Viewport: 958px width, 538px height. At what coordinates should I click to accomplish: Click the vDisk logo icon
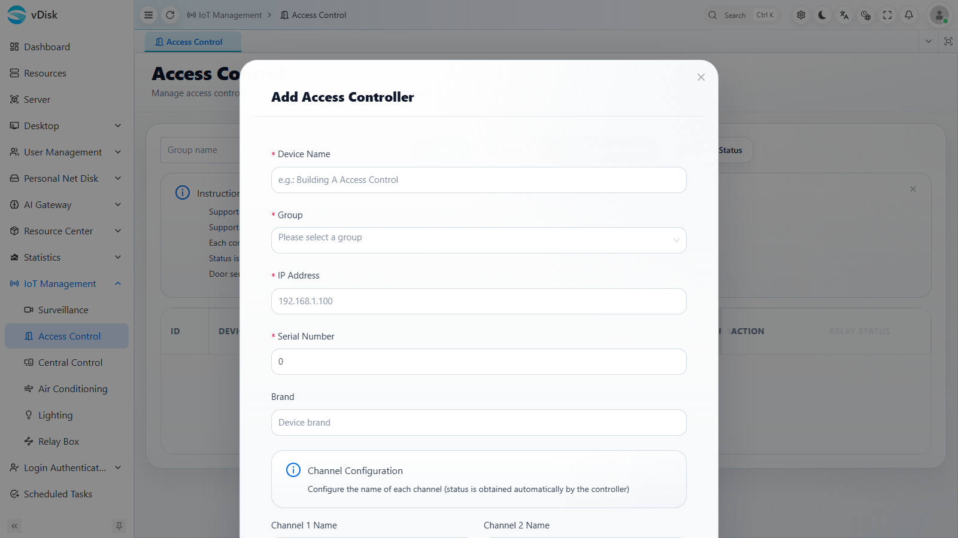point(16,15)
